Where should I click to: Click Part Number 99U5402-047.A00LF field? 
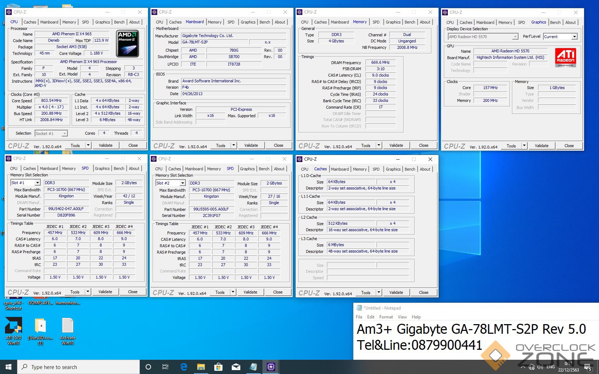(x=66, y=209)
